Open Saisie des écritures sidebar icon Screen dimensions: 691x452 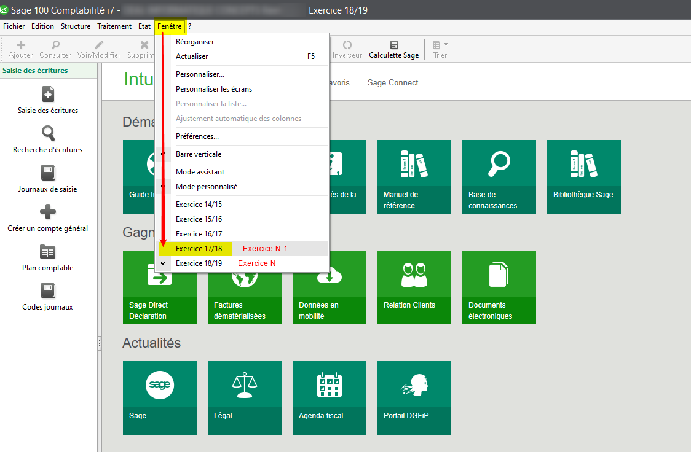[x=48, y=95]
